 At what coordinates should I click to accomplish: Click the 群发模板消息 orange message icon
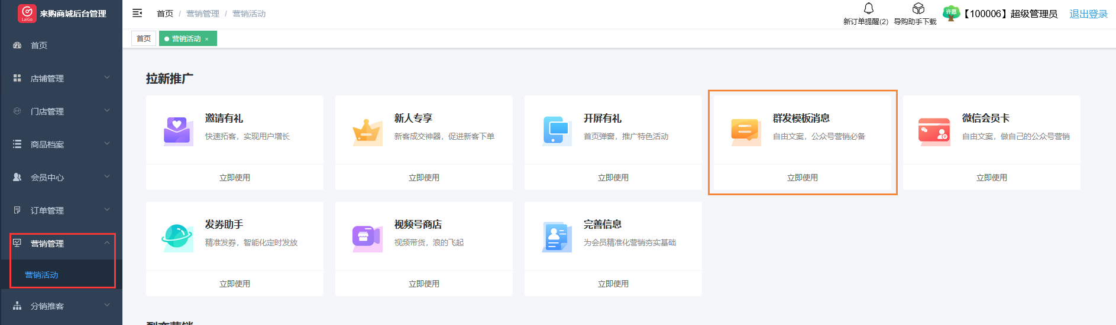(x=745, y=131)
